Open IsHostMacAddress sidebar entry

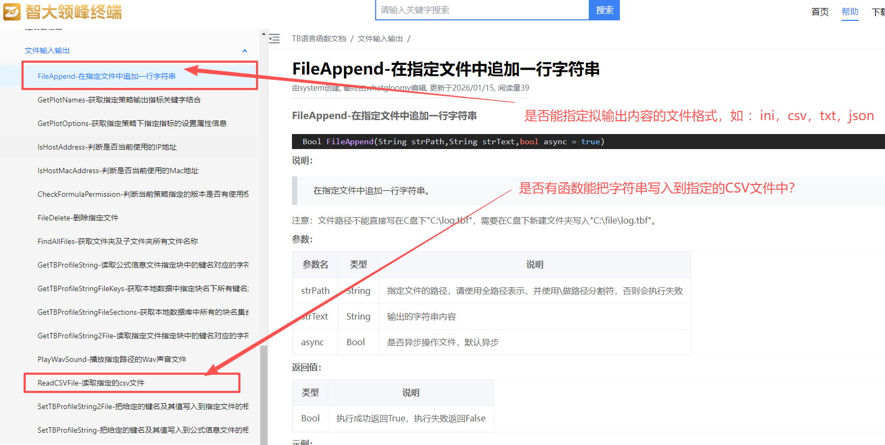[x=118, y=170]
